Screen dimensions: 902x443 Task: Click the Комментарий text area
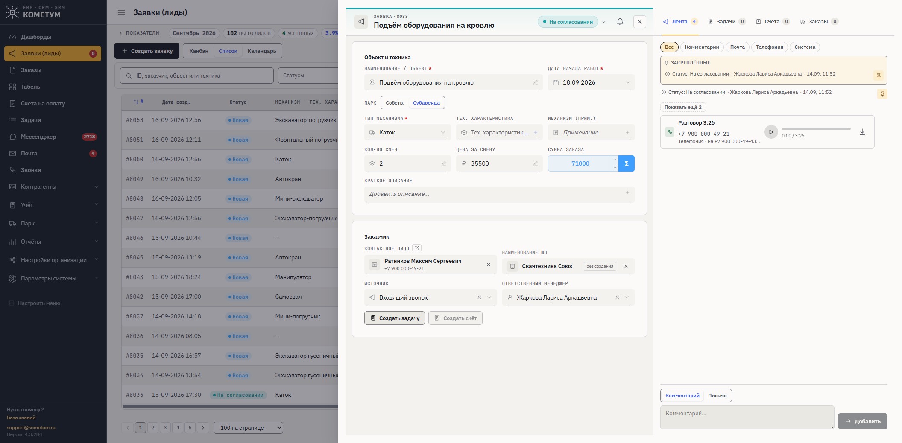(747, 417)
